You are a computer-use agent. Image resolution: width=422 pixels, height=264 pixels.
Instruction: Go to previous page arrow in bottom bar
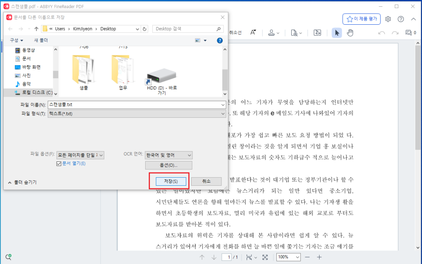point(202,257)
